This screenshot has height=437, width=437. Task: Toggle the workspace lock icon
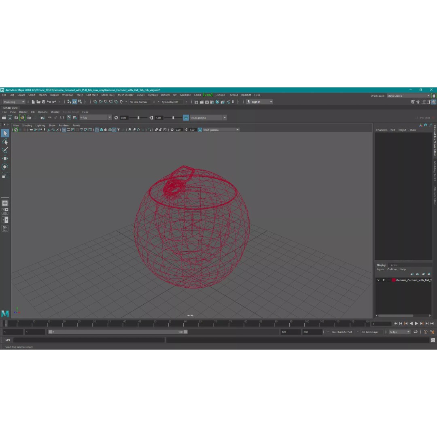click(434, 96)
